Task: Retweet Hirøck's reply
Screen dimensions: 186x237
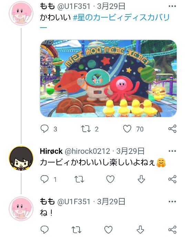Action: coord(79,179)
